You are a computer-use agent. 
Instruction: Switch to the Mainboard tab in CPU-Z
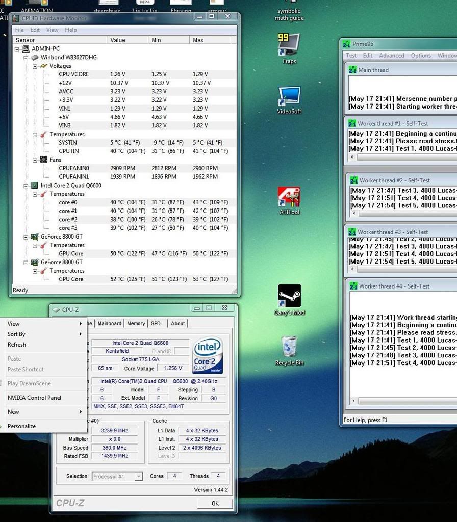coord(110,323)
